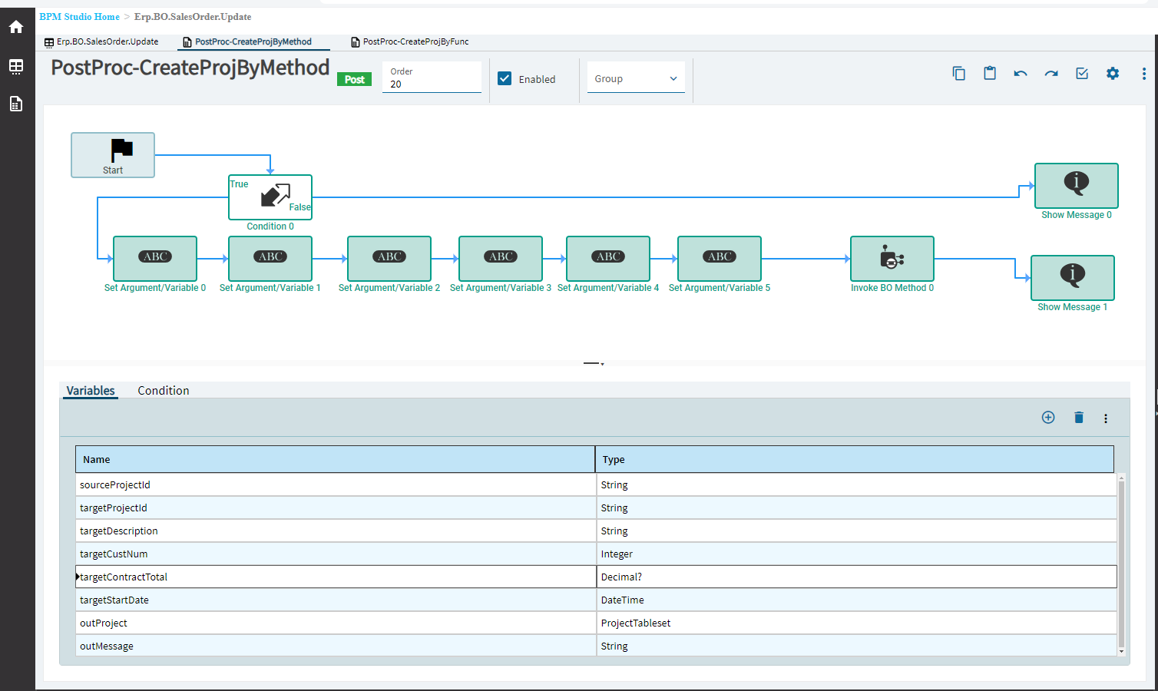
Task: Click the copy icon in top toolbar
Action: pyautogui.click(x=958, y=74)
